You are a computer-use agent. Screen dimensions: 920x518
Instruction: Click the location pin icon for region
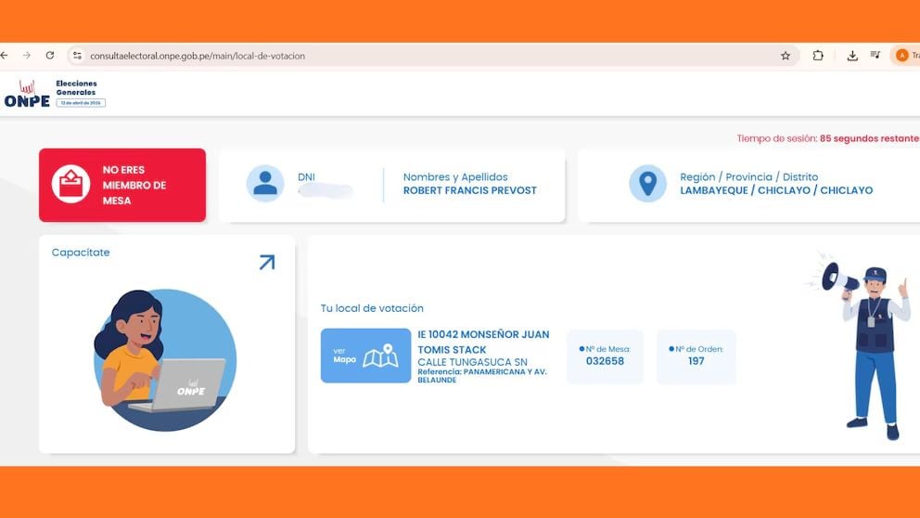(647, 184)
